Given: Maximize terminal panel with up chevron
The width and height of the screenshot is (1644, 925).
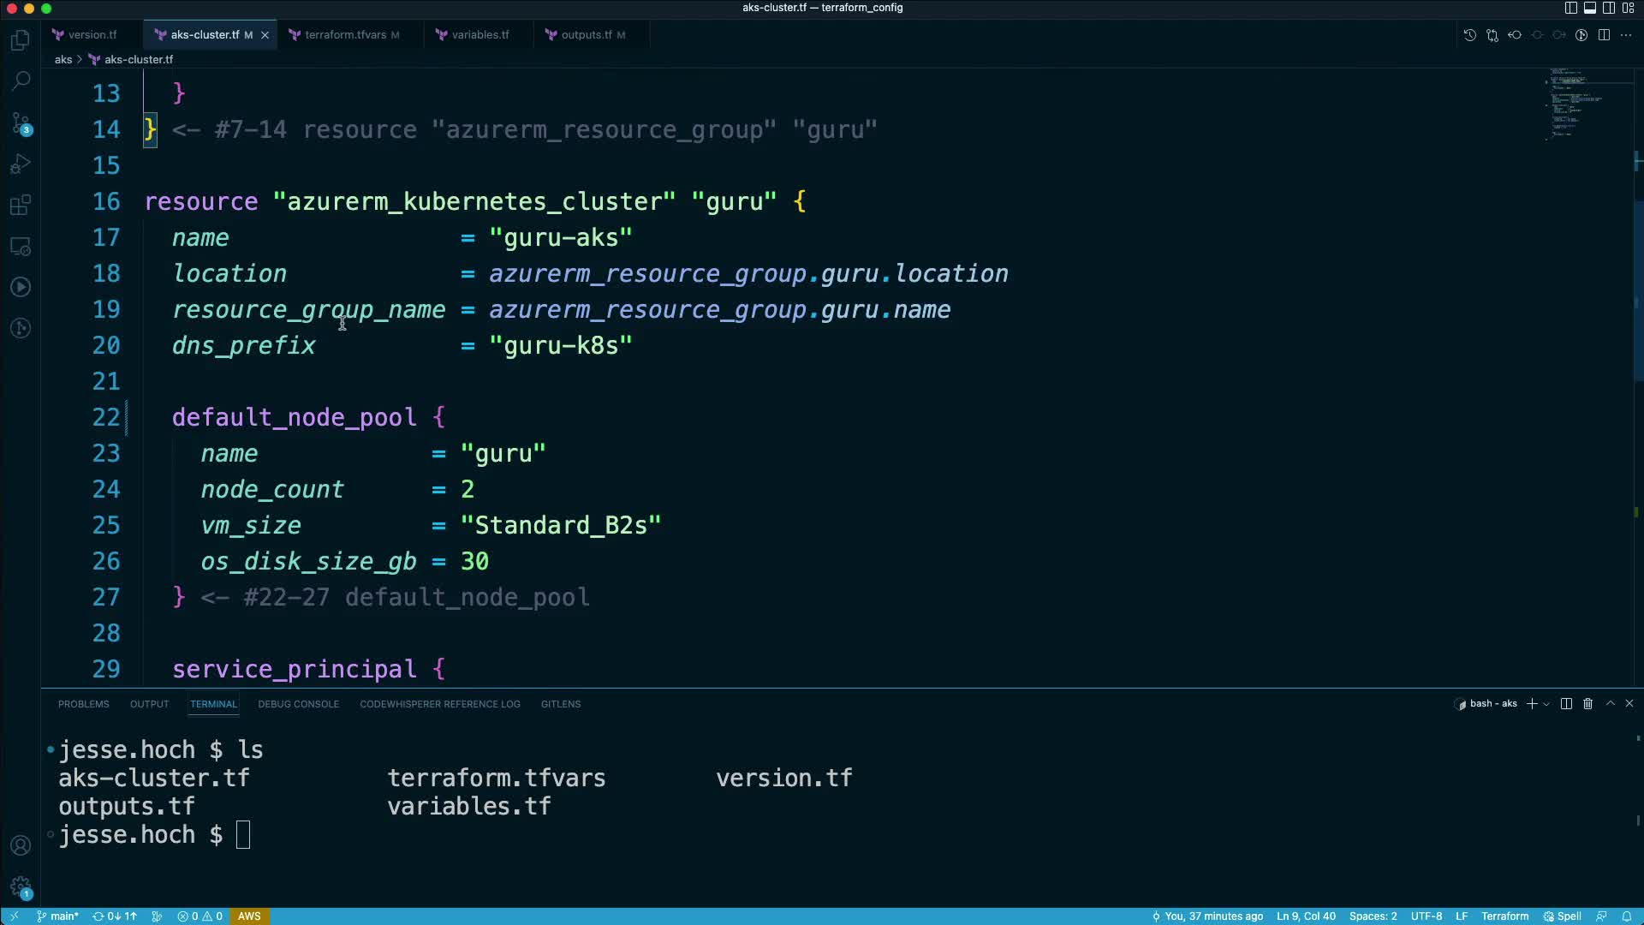Looking at the screenshot, I should 1610,703.
